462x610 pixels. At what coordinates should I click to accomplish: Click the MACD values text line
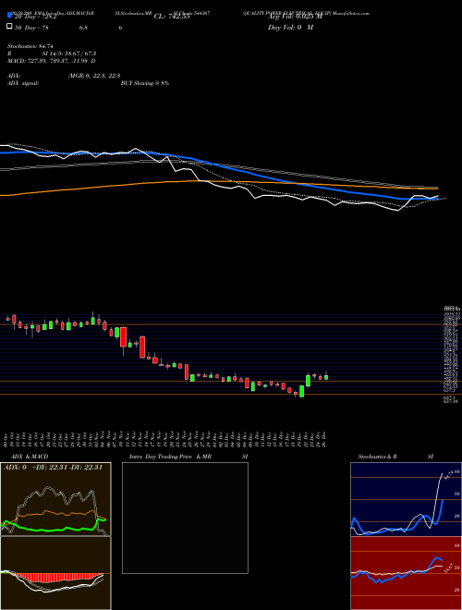point(52,61)
